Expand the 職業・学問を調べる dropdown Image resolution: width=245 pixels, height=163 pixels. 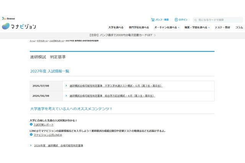pyautogui.click(x=197, y=28)
